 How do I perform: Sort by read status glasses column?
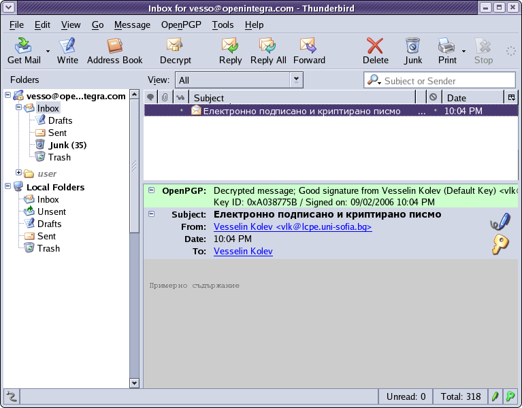click(x=180, y=97)
